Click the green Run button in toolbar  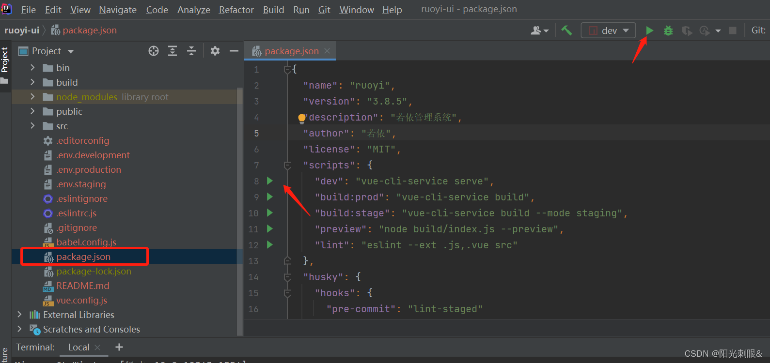click(649, 30)
